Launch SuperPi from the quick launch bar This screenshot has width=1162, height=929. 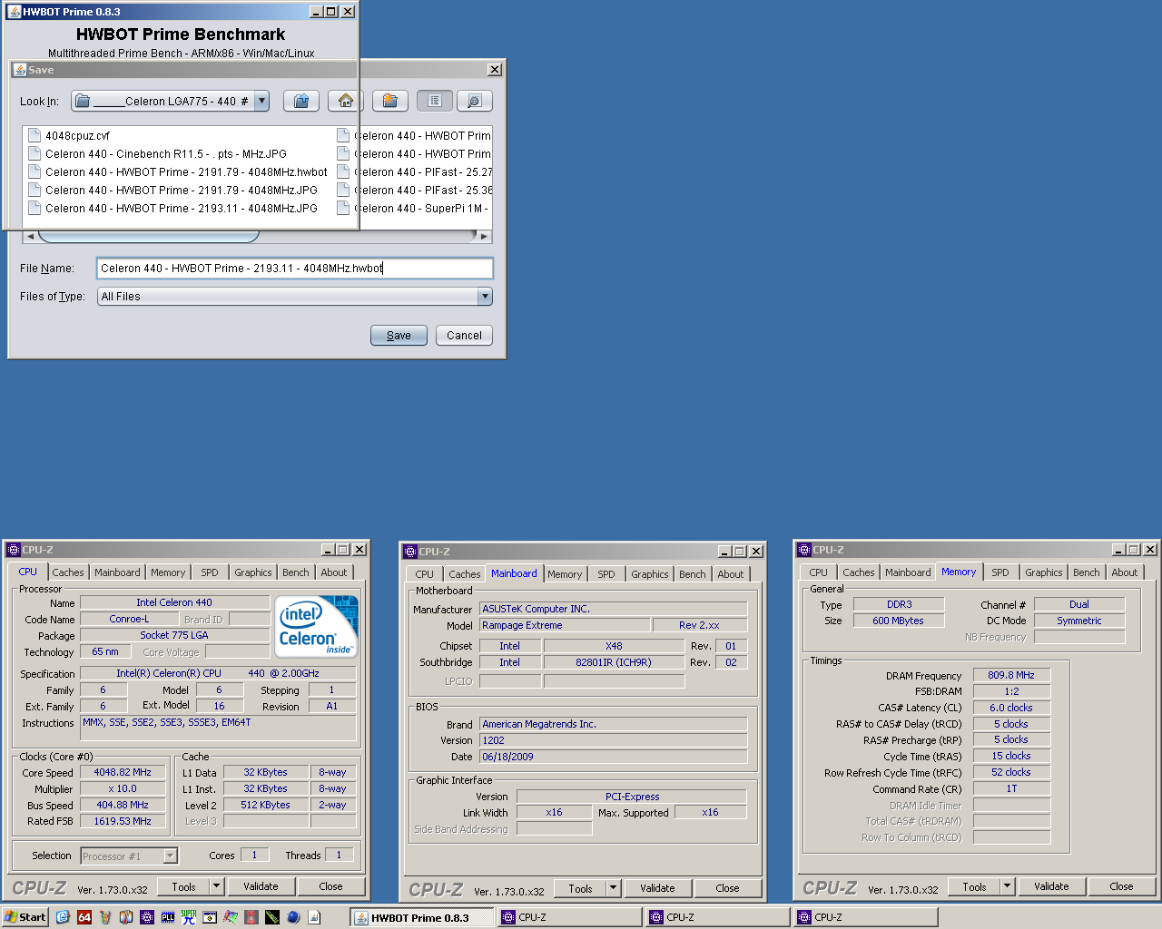[189, 917]
